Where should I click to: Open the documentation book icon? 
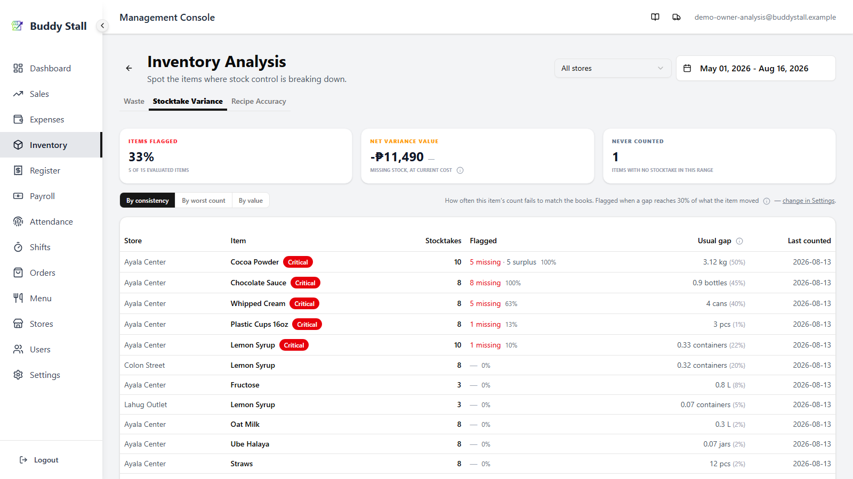click(x=655, y=17)
